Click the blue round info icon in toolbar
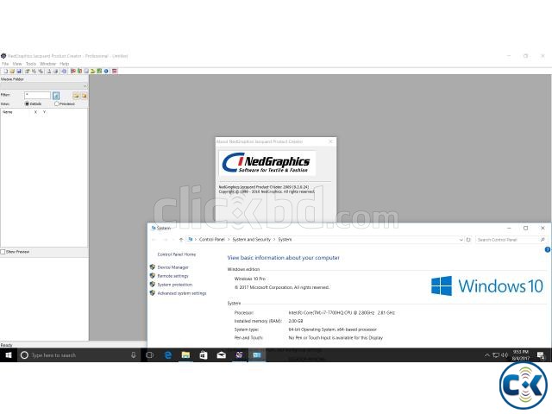This screenshot has height=414, width=552. click(x=106, y=71)
